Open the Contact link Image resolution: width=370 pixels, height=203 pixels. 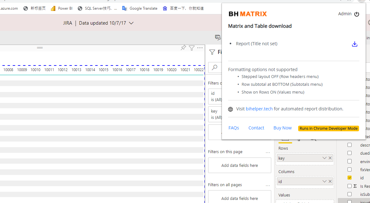pyautogui.click(x=256, y=128)
